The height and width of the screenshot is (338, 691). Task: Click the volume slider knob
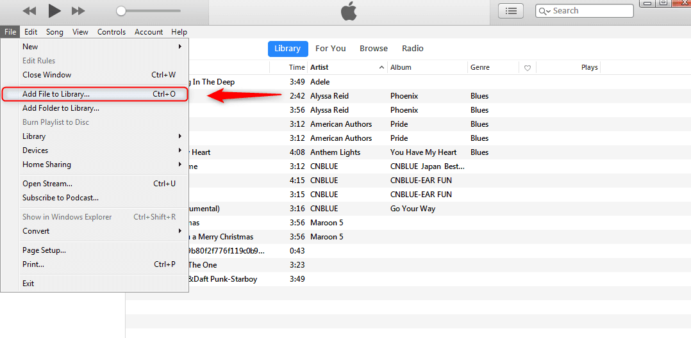(x=121, y=11)
